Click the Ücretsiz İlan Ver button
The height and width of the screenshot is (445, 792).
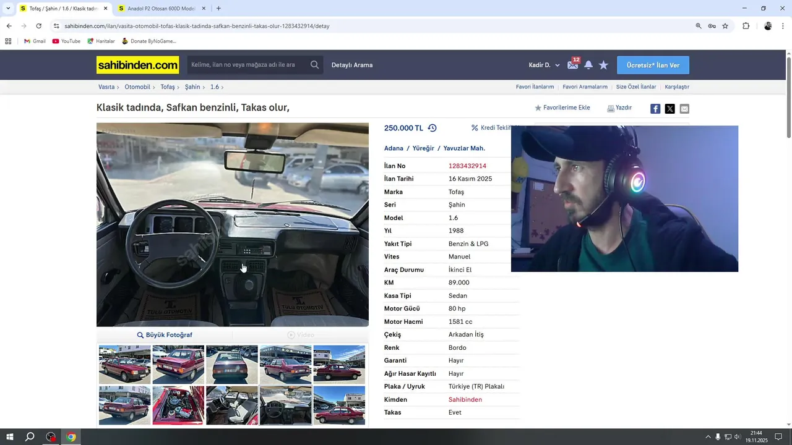[653, 65]
